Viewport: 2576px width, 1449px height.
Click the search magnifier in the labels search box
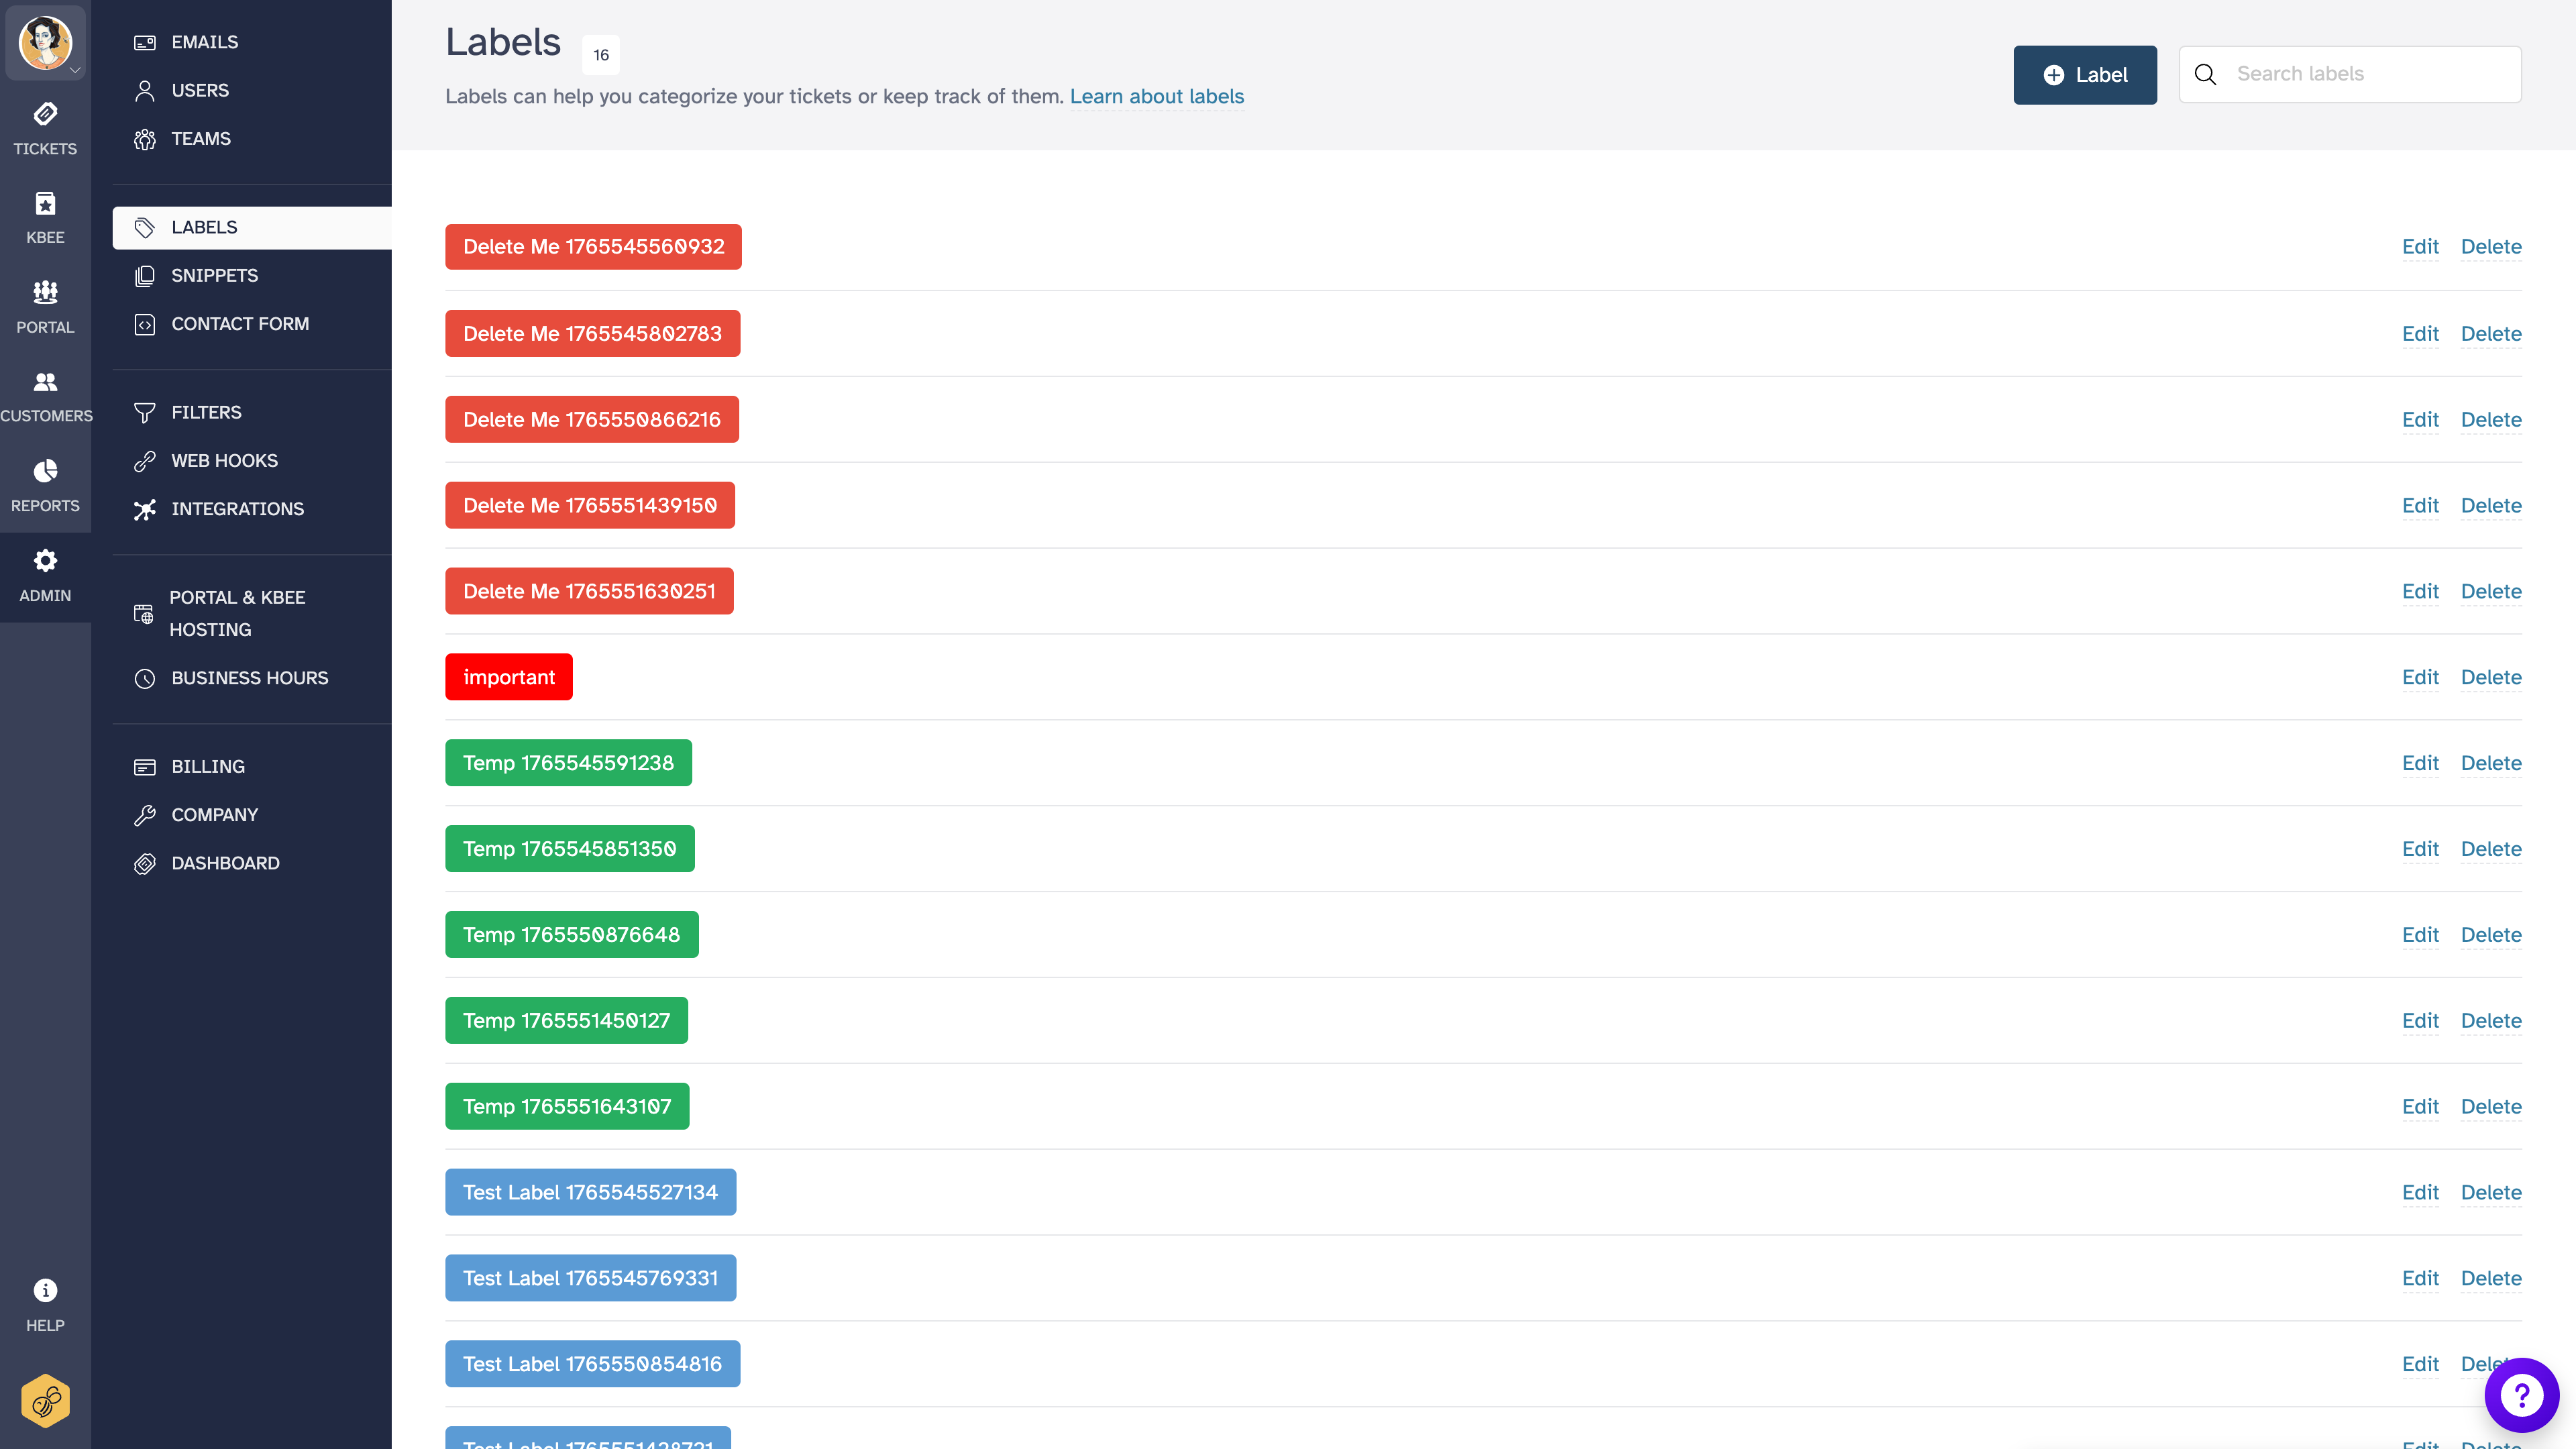(2206, 74)
